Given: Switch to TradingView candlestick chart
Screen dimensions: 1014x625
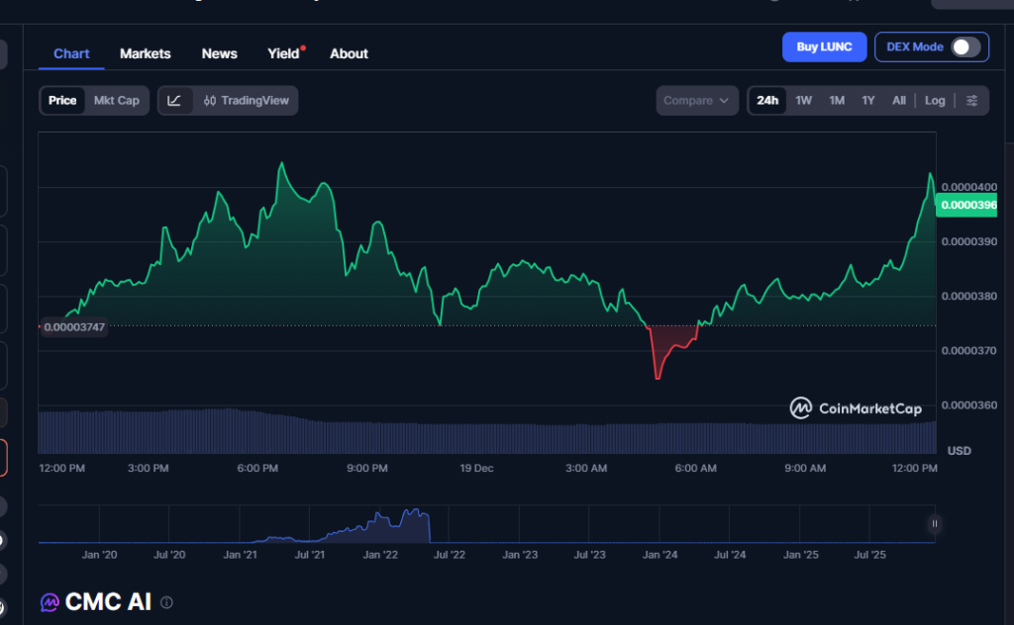Looking at the screenshot, I should [x=246, y=101].
